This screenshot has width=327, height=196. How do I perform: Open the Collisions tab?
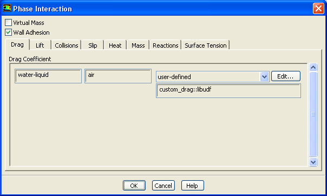click(66, 45)
